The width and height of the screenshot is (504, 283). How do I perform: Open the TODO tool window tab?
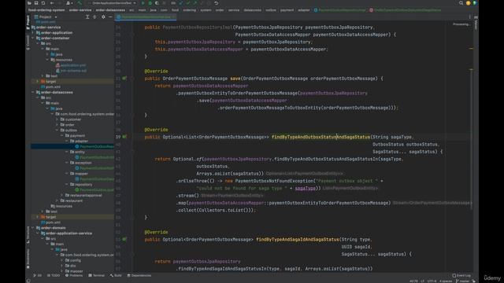click(x=54, y=275)
